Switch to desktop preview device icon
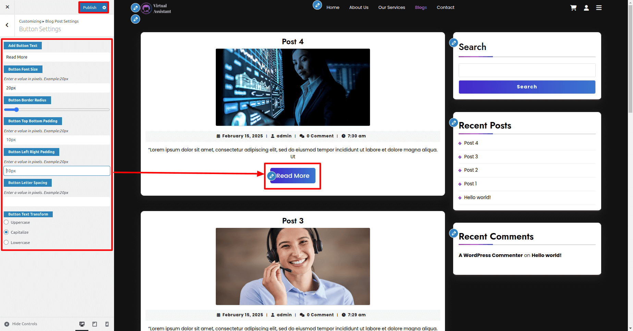The width and height of the screenshot is (633, 331). pyautogui.click(x=82, y=324)
